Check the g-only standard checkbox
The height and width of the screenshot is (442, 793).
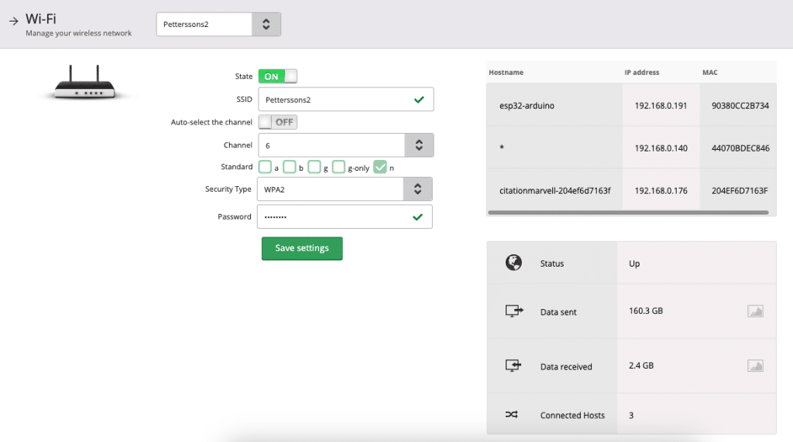point(338,167)
